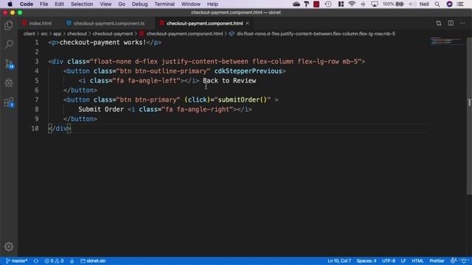Open Spotlight search in menu bar
Viewport: 472px width, 265px height.
(437, 4)
